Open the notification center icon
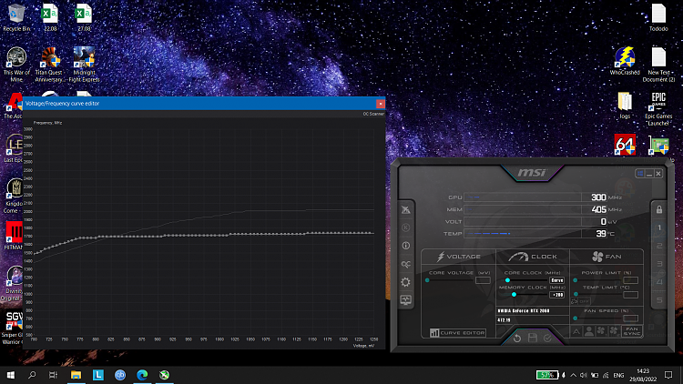683x384 pixels. (x=668, y=375)
